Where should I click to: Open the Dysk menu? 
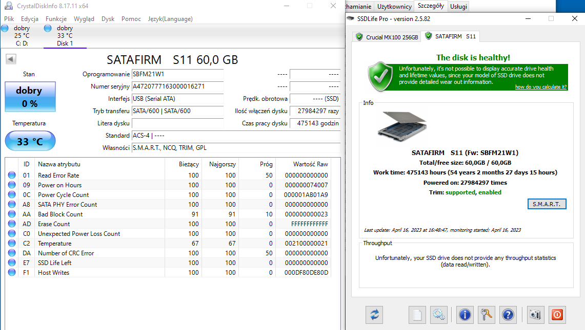tap(108, 18)
